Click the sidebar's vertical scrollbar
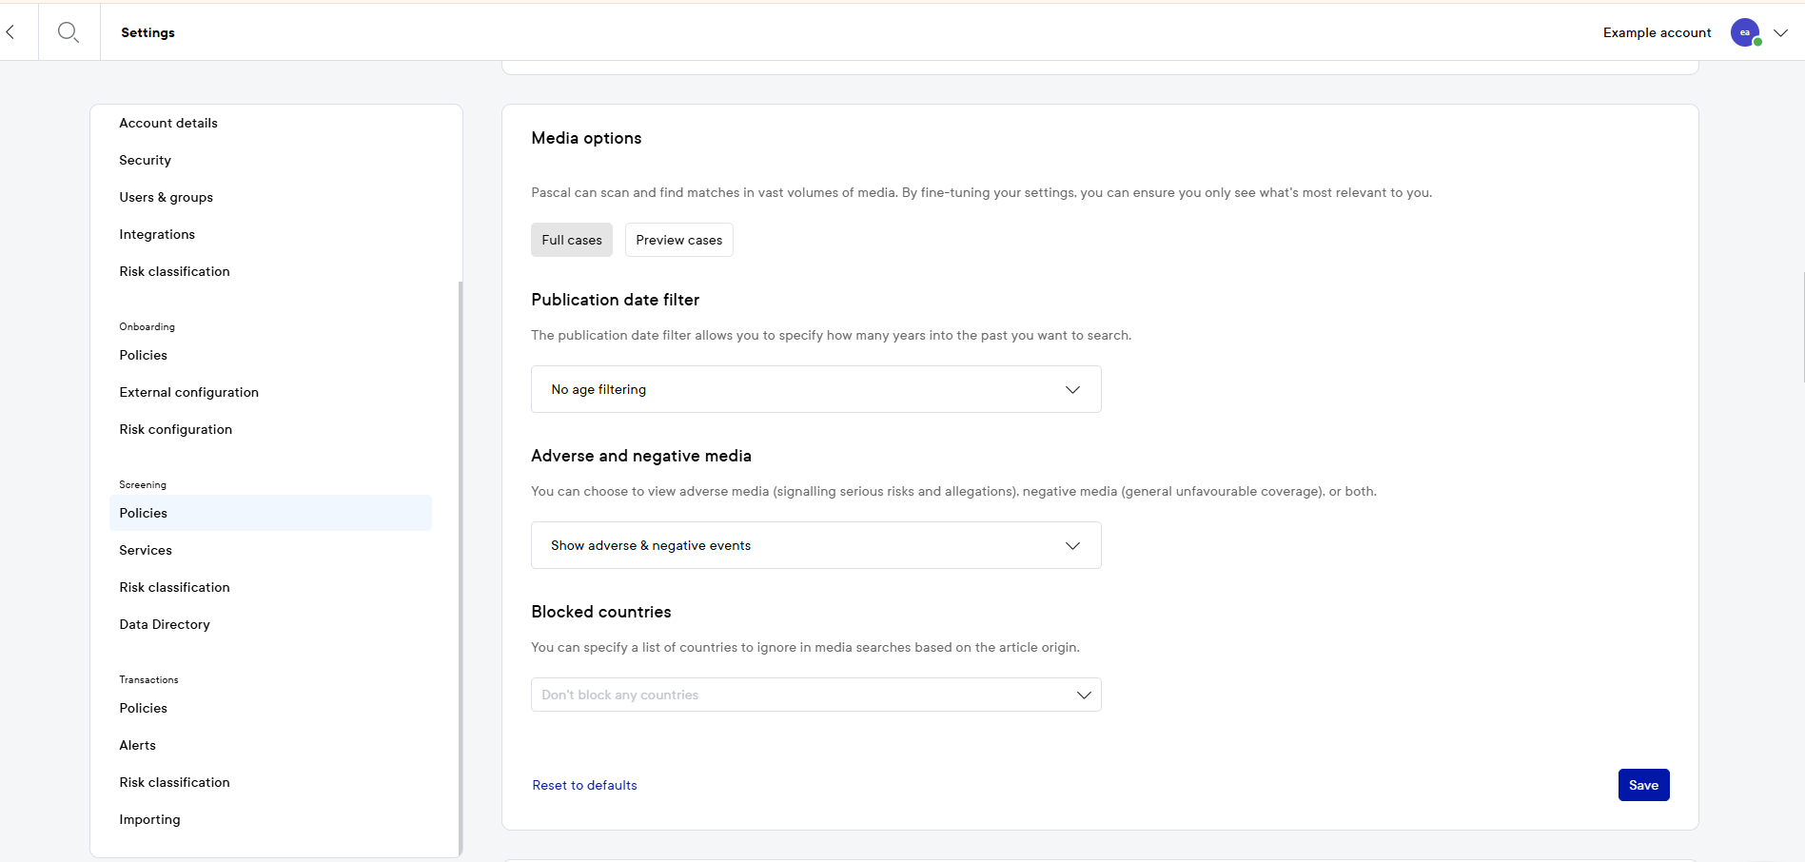This screenshot has height=862, width=1805. tap(461, 569)
